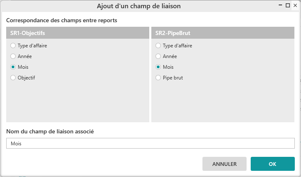Choose Année radio in SR1-Objectifs panel
The image size is (301, 177).
click(13, 56)
